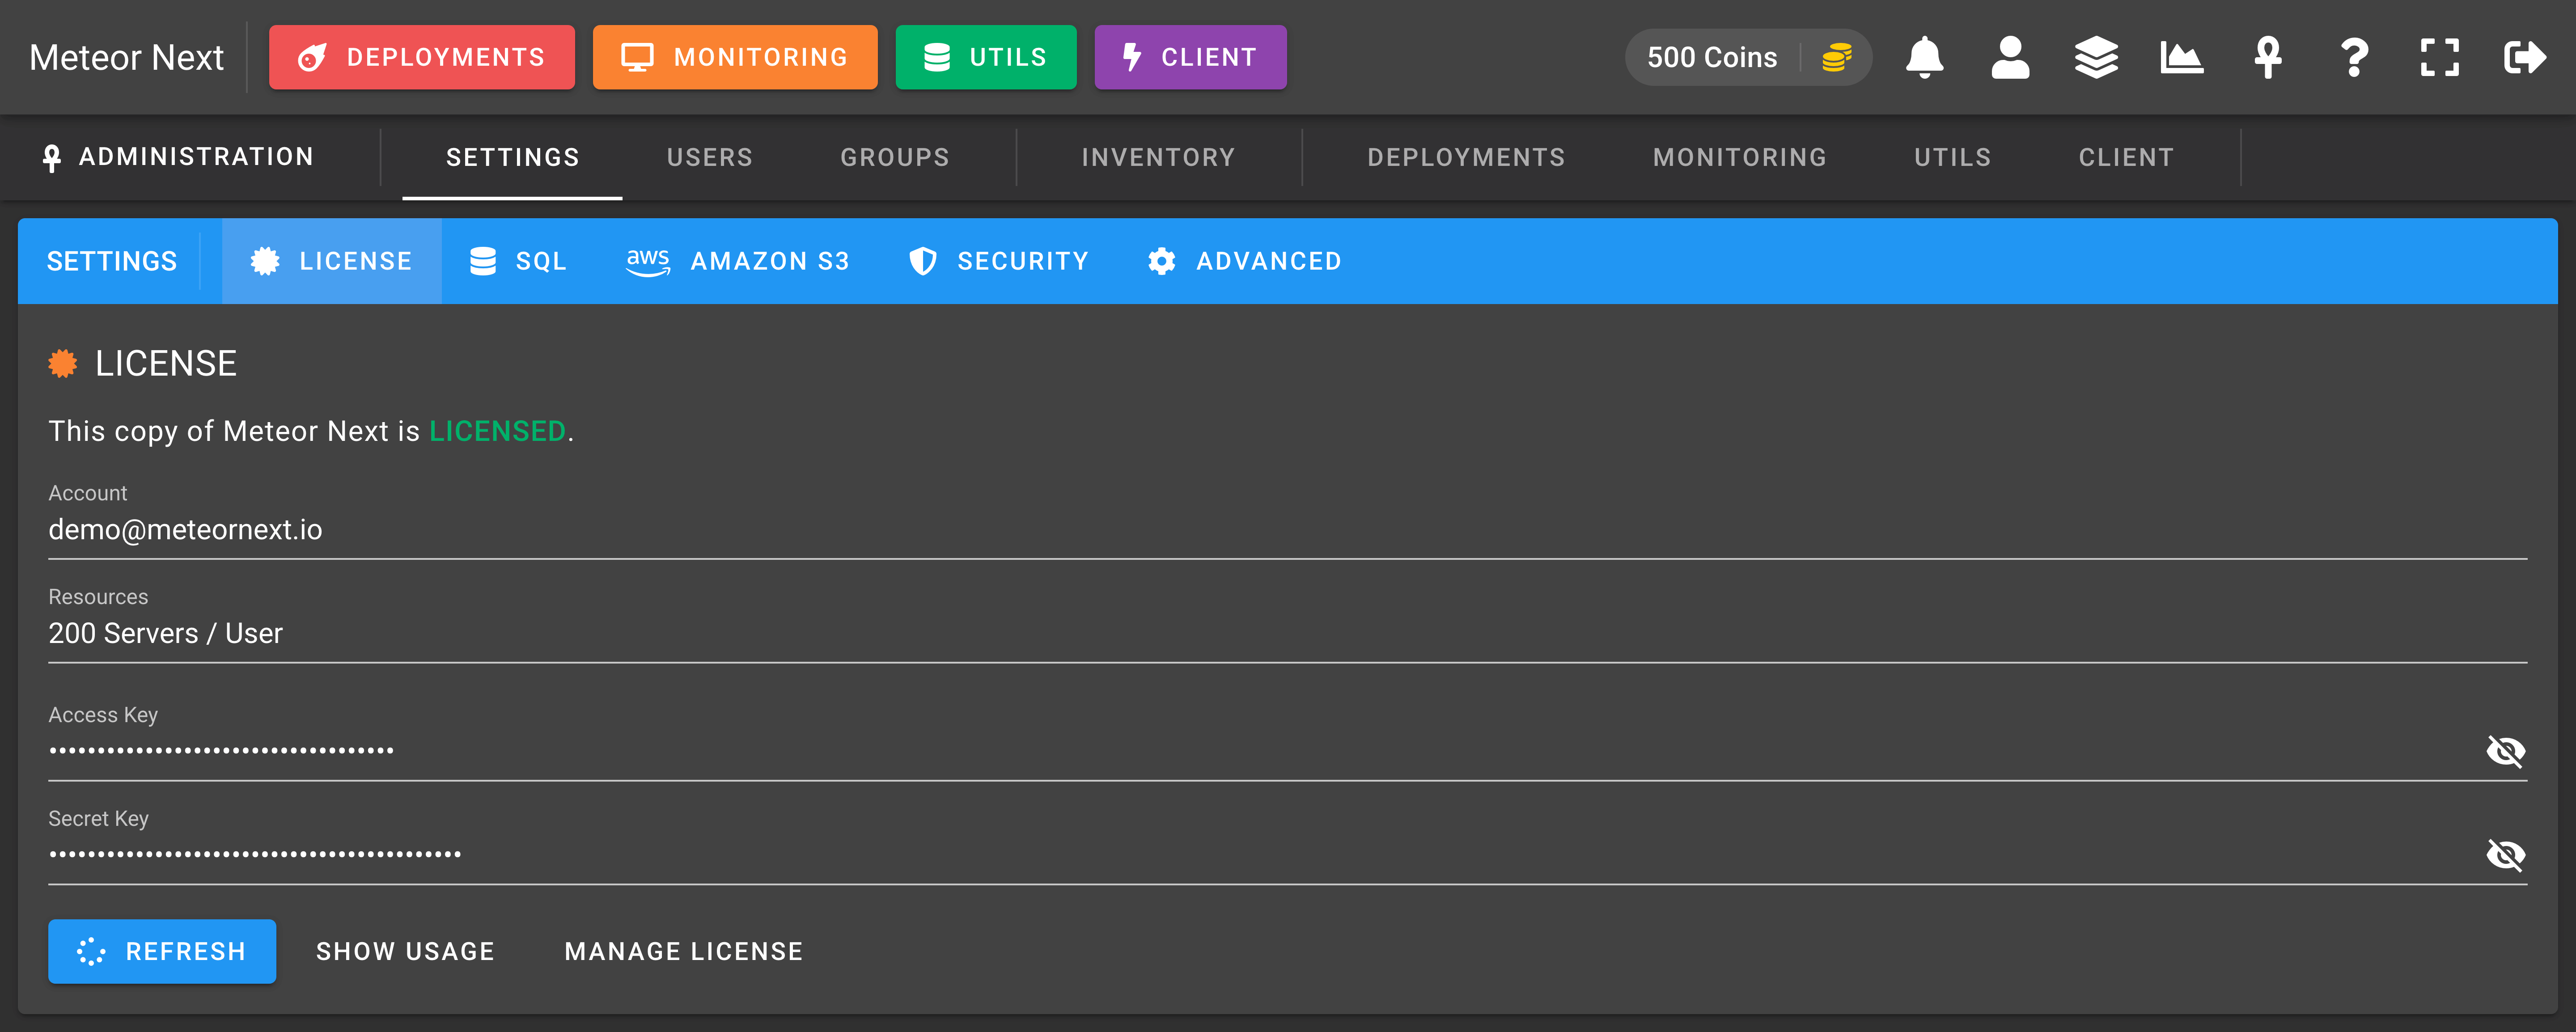Viewport: 2576px width, 1032px height.
Task: Open the SQL settings tab
Action: 518,261
